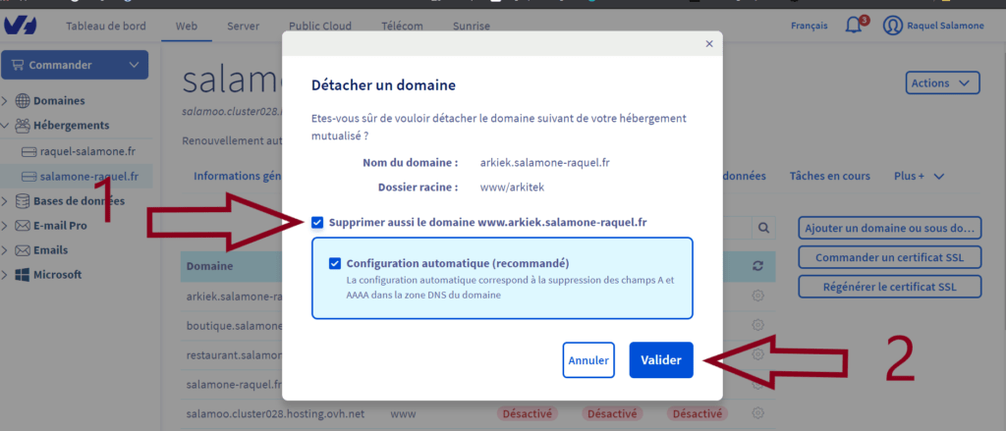1006x431 pixels.
Task: Expand the Domaines tree section
Action: pyautogui.click(x=6, y=101)
